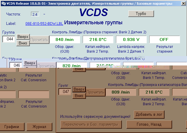This screenshot has height=133, width=187.
Task: Select the 820 /min value
Action: [72, 65]
